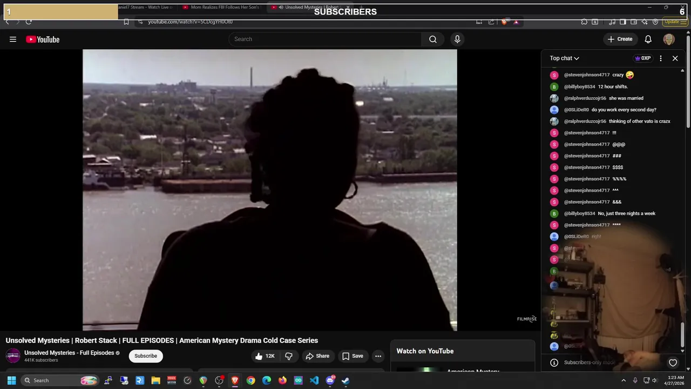
Task: Open the media playlist music-note icon
Action: pos(612,22)
